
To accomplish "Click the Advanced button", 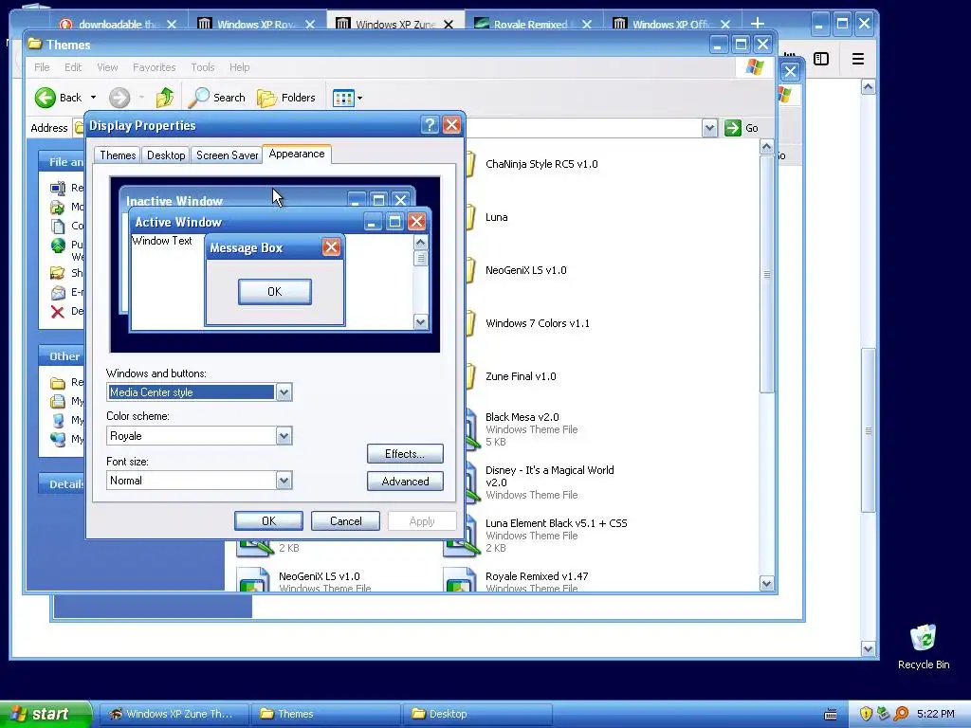I will pyautogui.click(x=405, y=481).
